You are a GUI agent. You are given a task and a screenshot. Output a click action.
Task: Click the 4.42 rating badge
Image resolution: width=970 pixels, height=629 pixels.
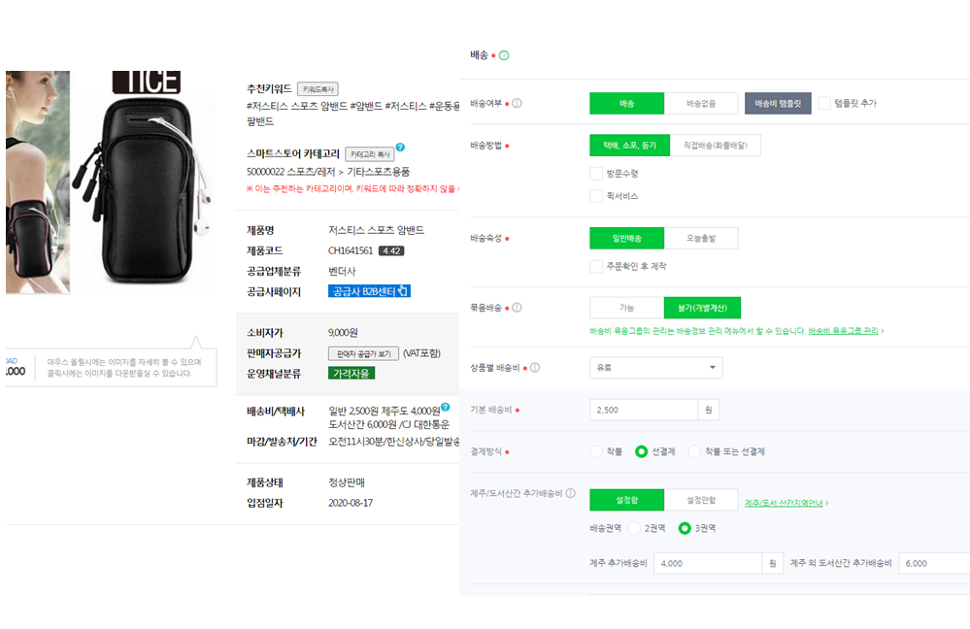coord(391,251)
